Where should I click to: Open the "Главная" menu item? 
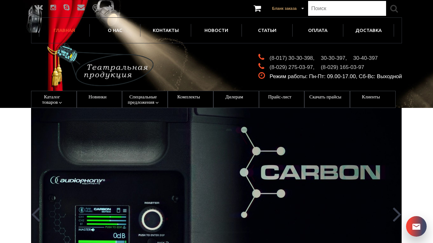[64, 30]
